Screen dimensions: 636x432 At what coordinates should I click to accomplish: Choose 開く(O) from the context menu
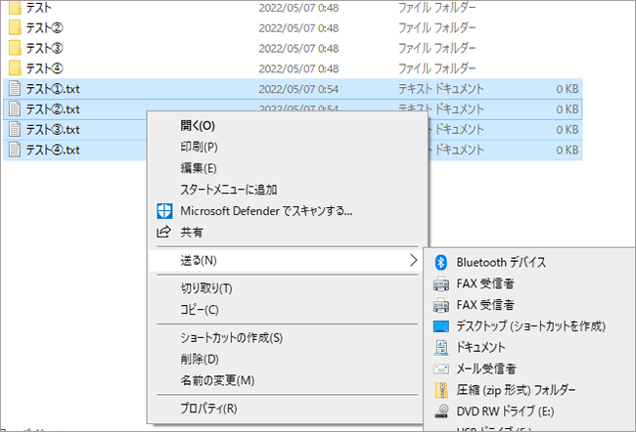tap(198, 126)
